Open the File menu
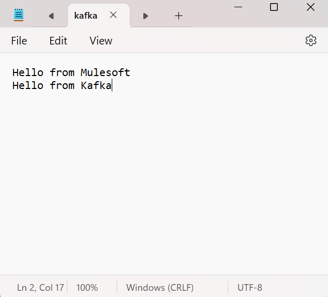 tap(19, 40)
